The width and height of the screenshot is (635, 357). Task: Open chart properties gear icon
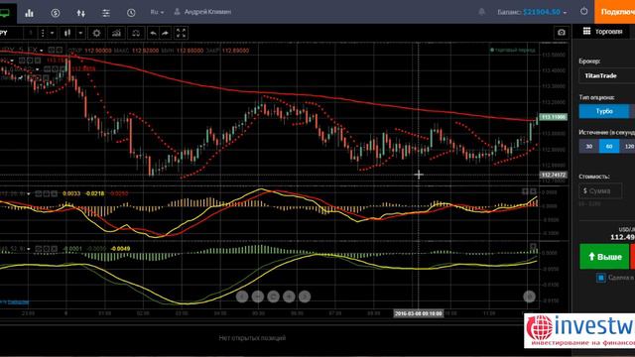pos(96,33)
